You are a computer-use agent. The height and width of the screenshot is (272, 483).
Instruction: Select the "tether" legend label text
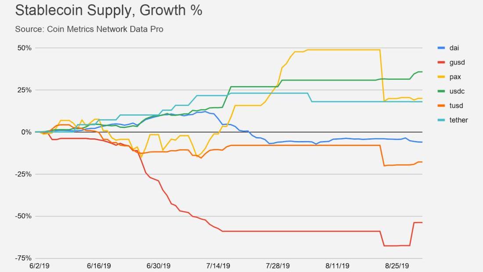(458, 120)
